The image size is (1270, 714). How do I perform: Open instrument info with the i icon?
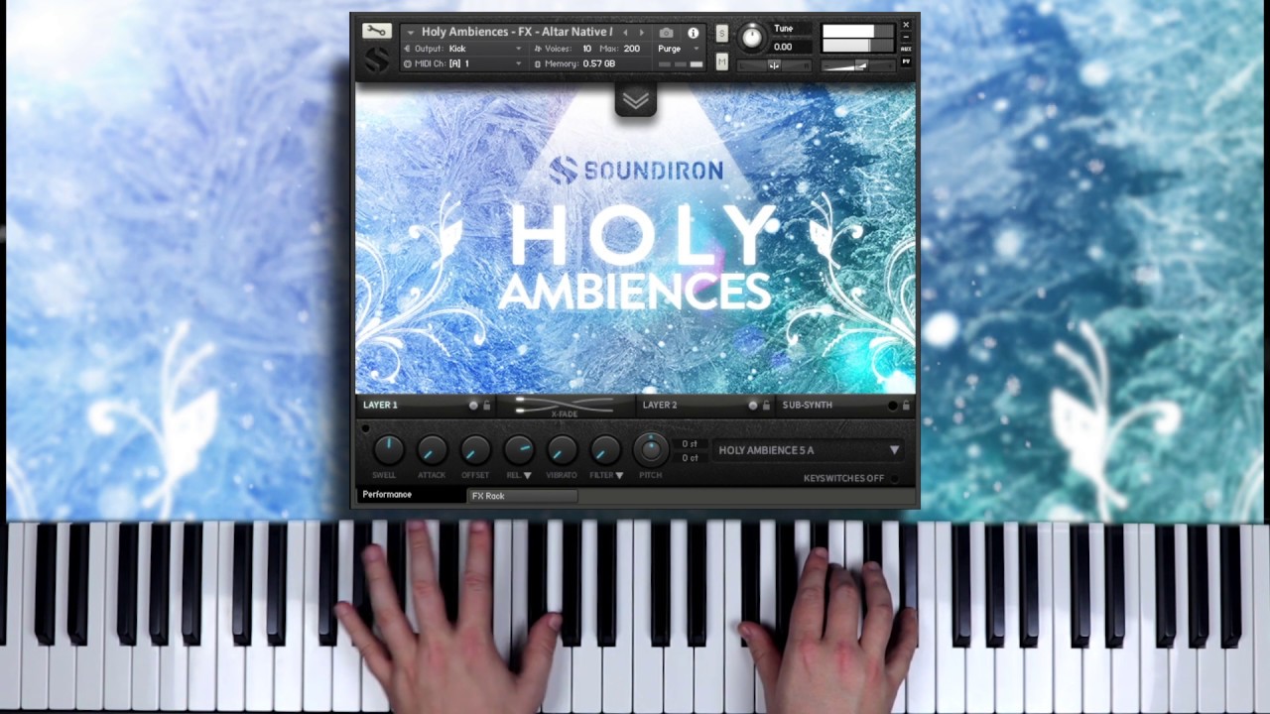coord(693,33)
